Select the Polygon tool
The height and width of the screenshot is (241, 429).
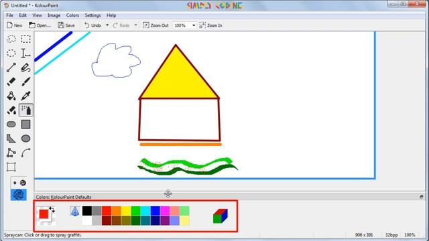pos(11,139)
